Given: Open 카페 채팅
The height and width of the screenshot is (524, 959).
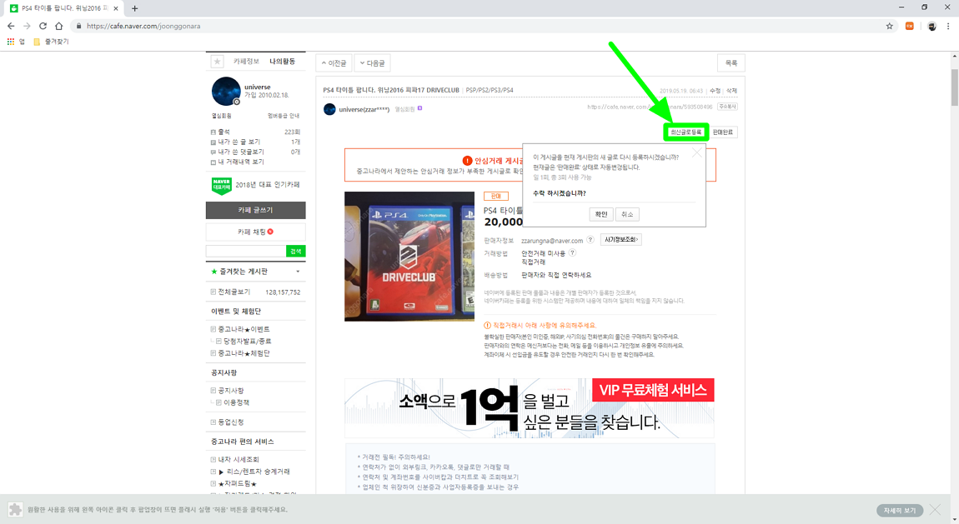Looking at the screenshot, I should pos(256,232).
